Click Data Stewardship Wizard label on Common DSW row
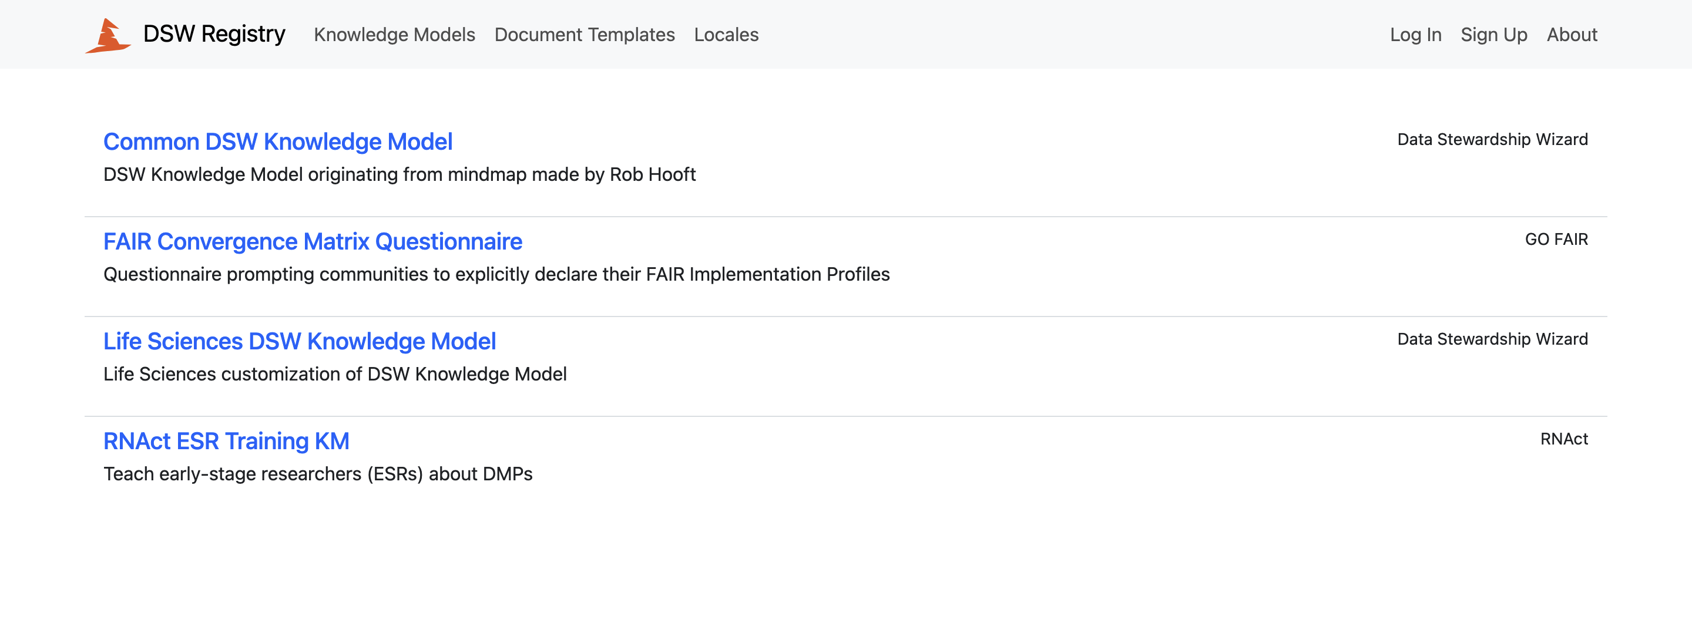This screenshot has width=1692, height=633. pyautogui.click(x=1492, y=139)
